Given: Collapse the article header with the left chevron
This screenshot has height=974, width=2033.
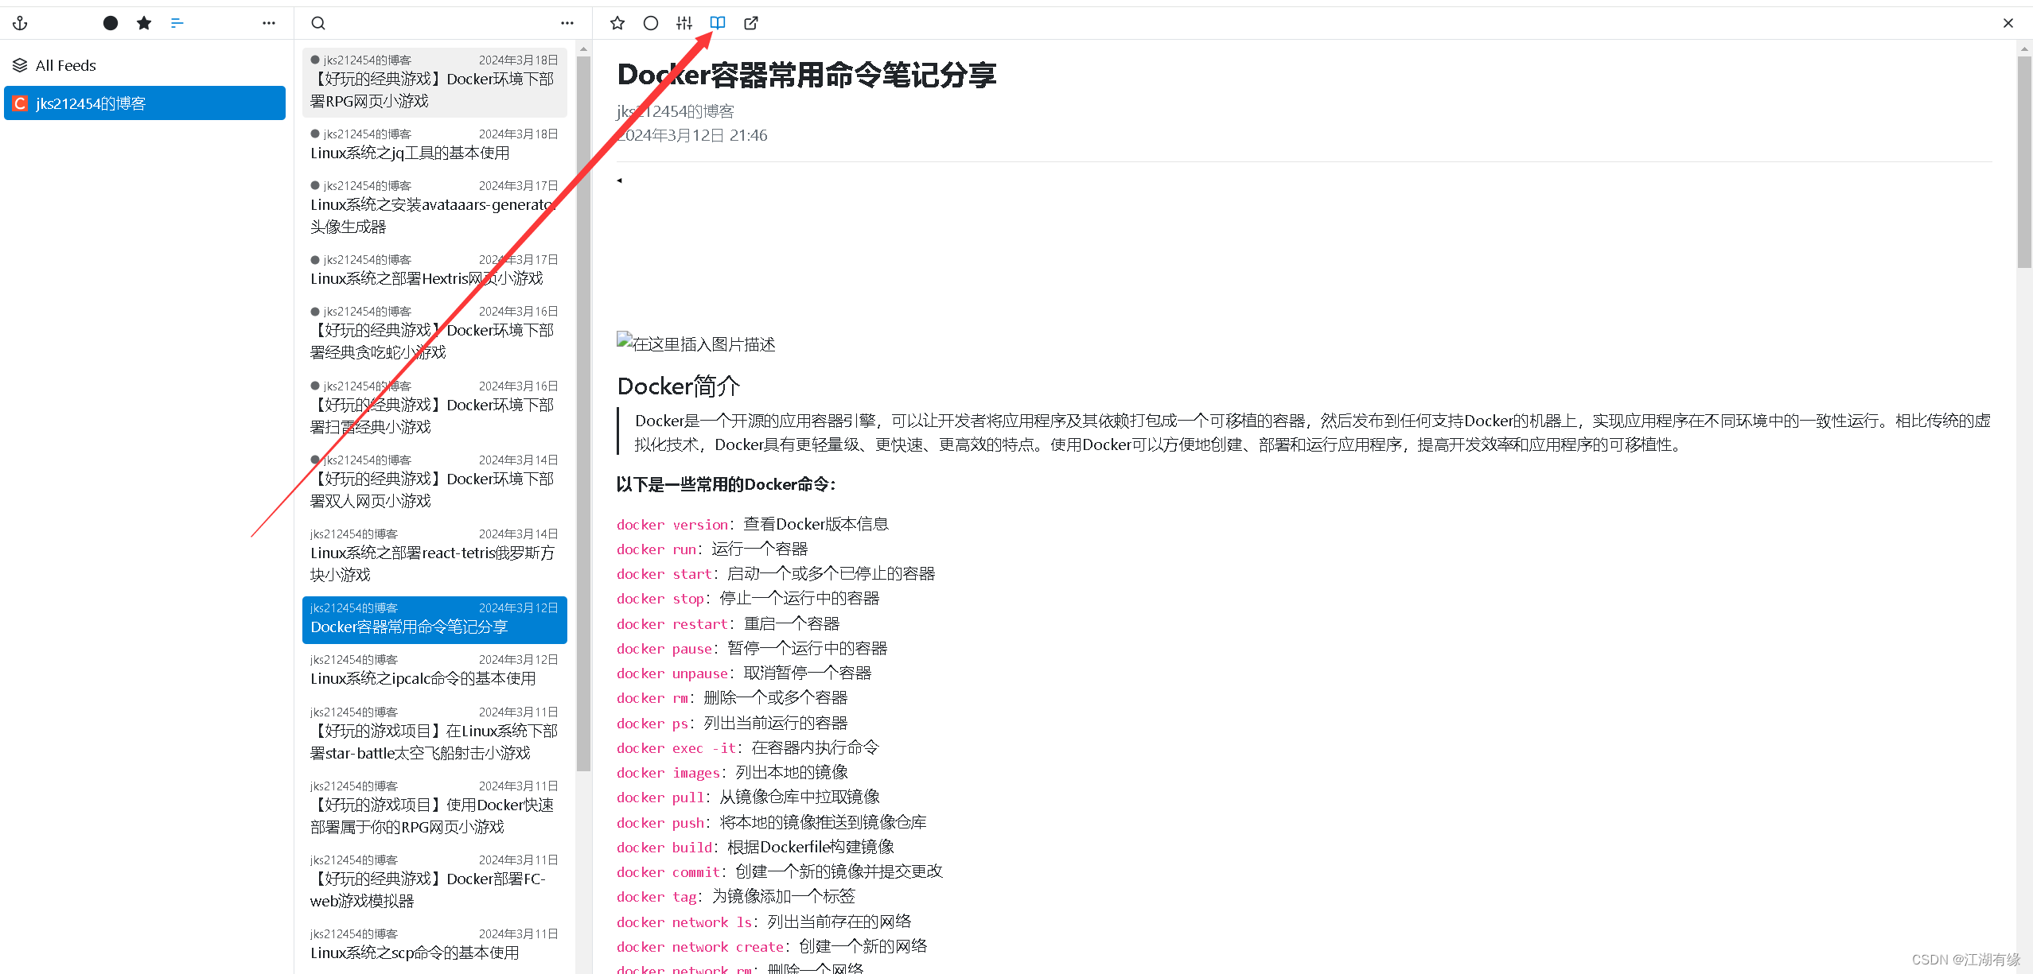Looking at the screenshot, I should pyautogui.click(x=619, y=180).
